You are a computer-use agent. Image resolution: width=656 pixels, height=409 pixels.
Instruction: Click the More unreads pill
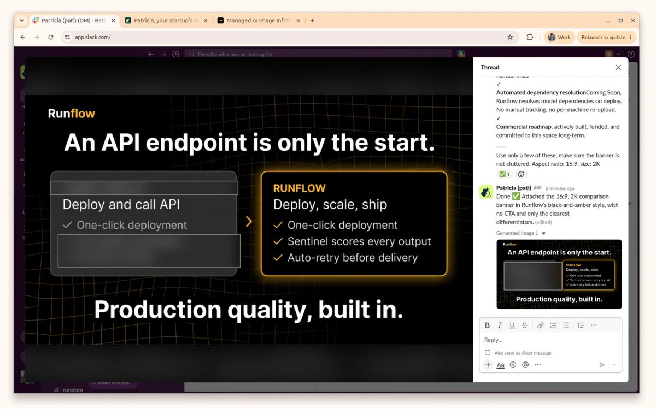[x=112, y=383]
